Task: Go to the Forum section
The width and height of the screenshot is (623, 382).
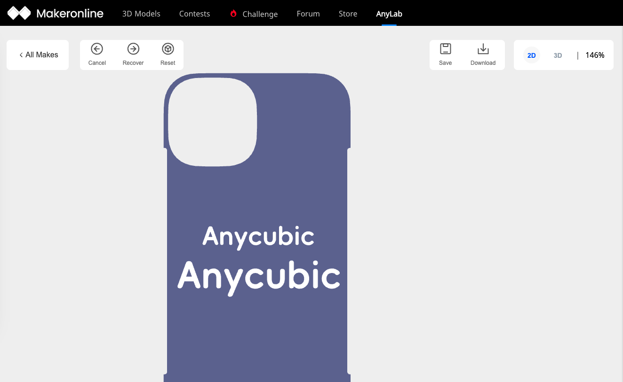Action: (308, 14)
